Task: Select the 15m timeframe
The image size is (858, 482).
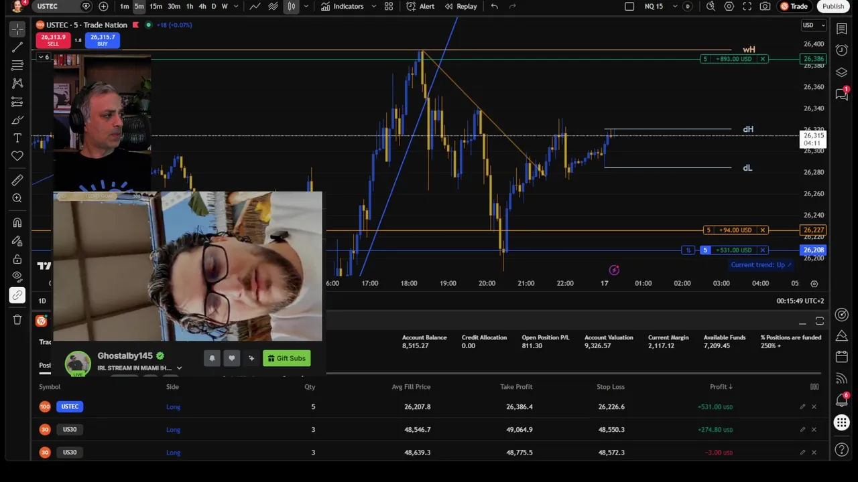Action: pos(156,6)
